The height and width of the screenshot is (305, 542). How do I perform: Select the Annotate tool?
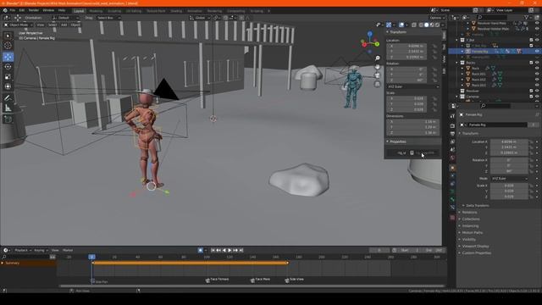[x=8, y=98]
